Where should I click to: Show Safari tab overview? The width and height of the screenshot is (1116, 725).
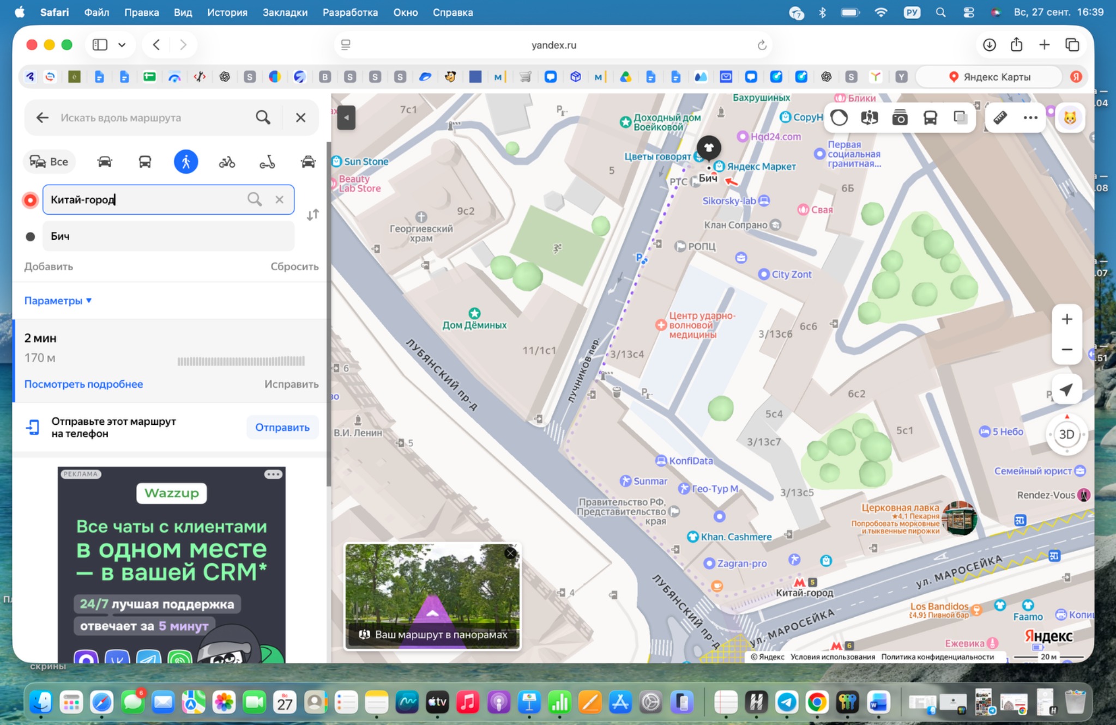1072,45
